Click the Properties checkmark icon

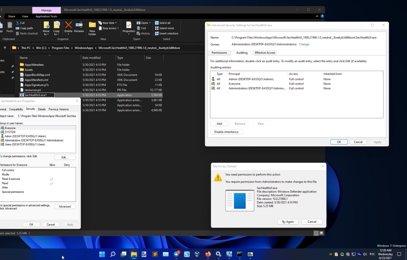129,25
